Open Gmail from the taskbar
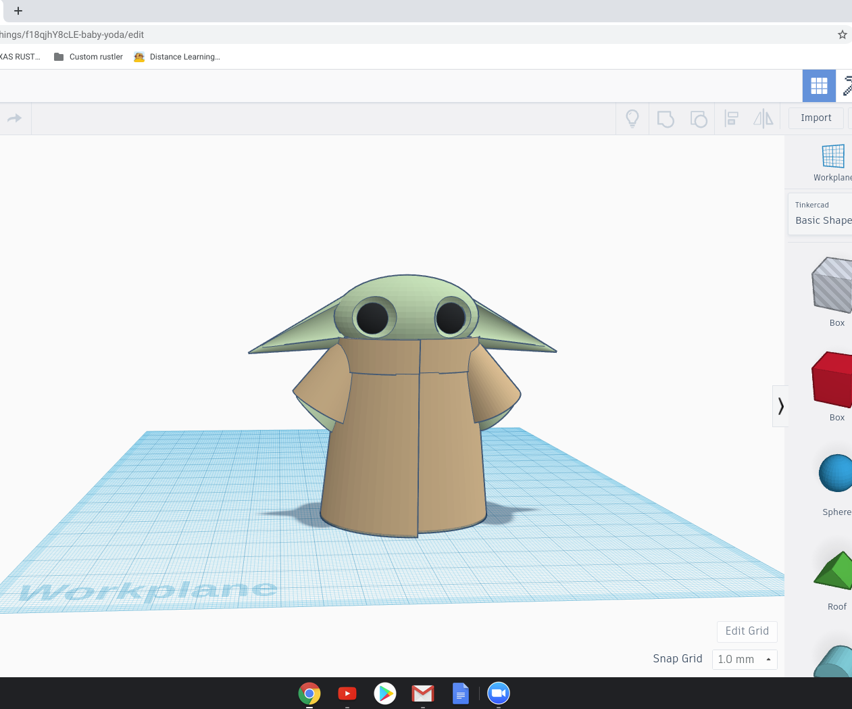852x709 pixels. (423, 693)
